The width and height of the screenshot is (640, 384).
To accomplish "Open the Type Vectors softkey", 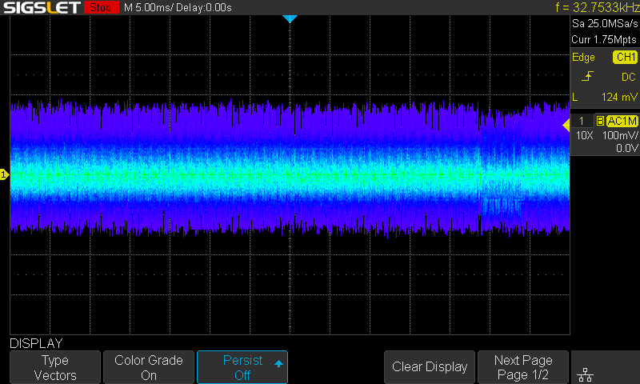I will point(55,367).
